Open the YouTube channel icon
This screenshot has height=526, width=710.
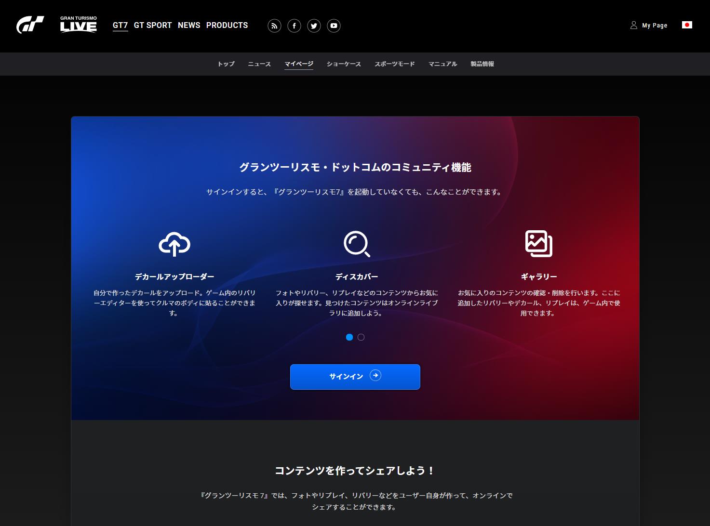(x=334, y=26)
